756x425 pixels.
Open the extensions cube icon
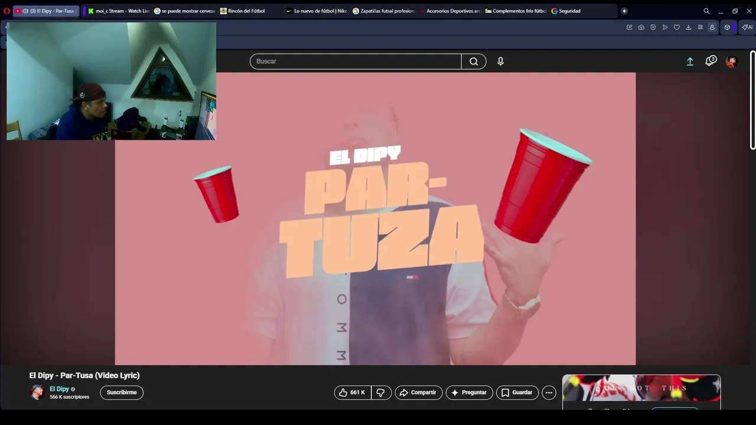pyautogui.click(x=728, y=27)
